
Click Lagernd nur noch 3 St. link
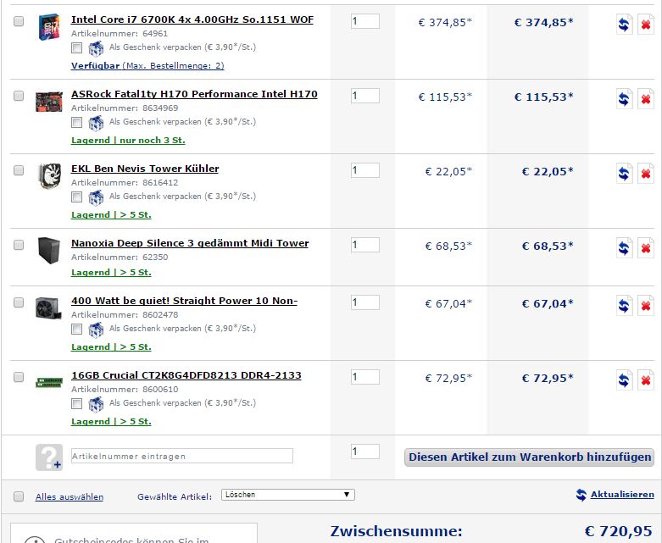point(128,141)
